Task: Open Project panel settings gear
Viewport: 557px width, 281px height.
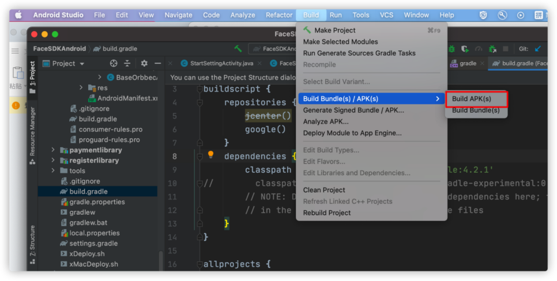Action: [x=144, y=63]
